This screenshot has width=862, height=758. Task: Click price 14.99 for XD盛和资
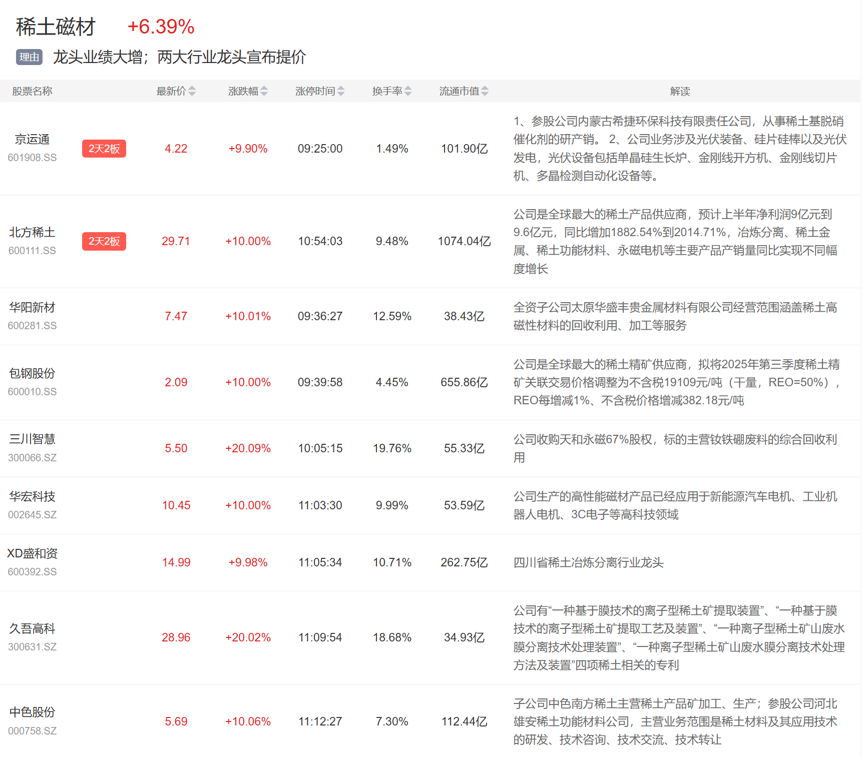(x=176, y=562)
